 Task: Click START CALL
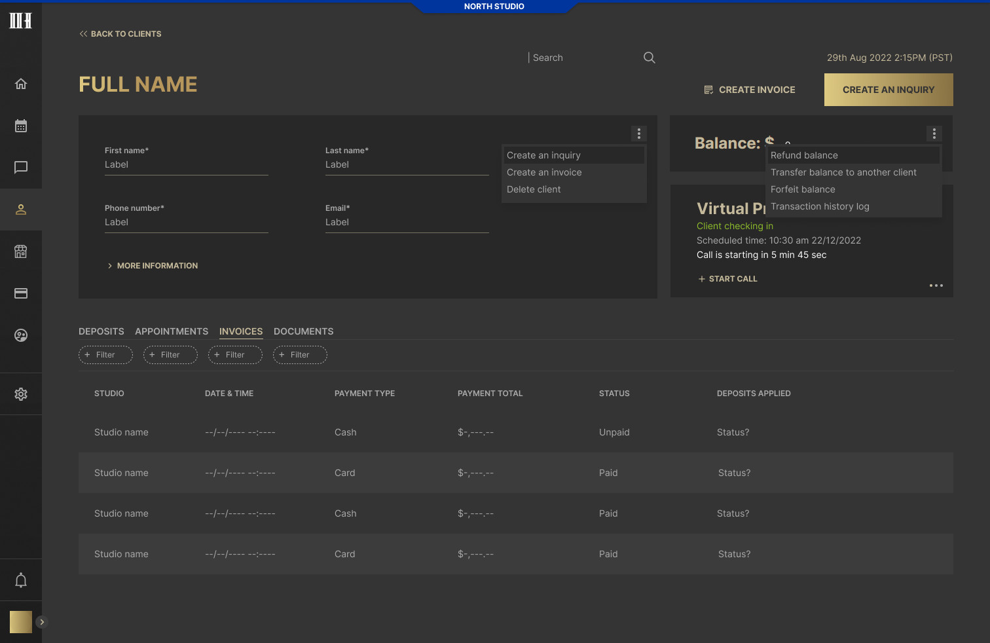click(727, 279)
